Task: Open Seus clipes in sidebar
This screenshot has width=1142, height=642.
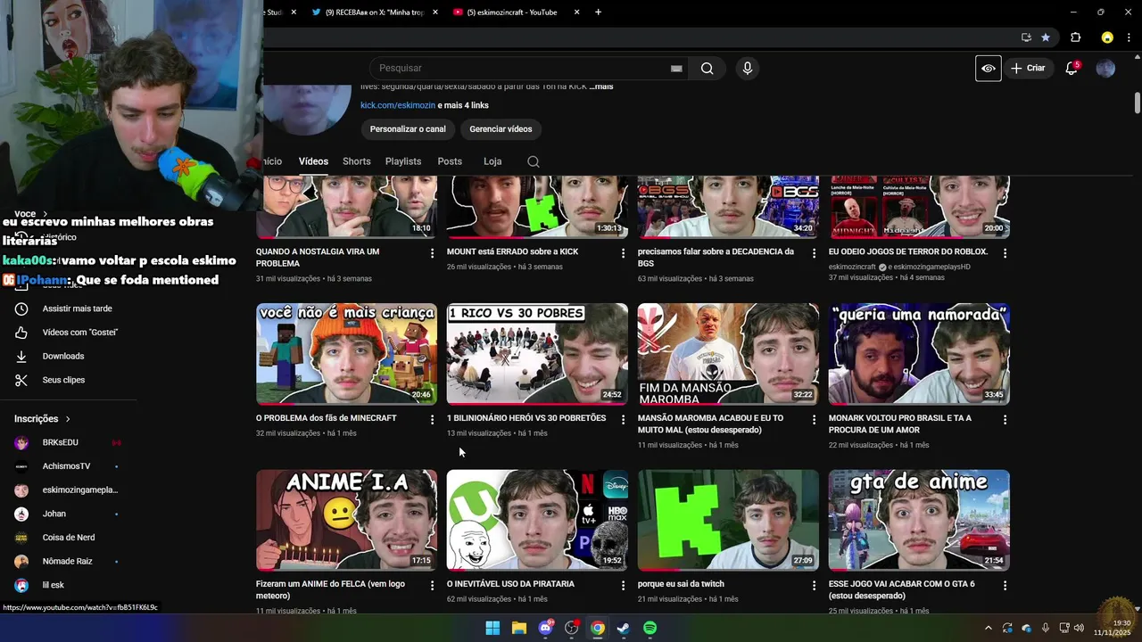Action: tap(63, 380)
